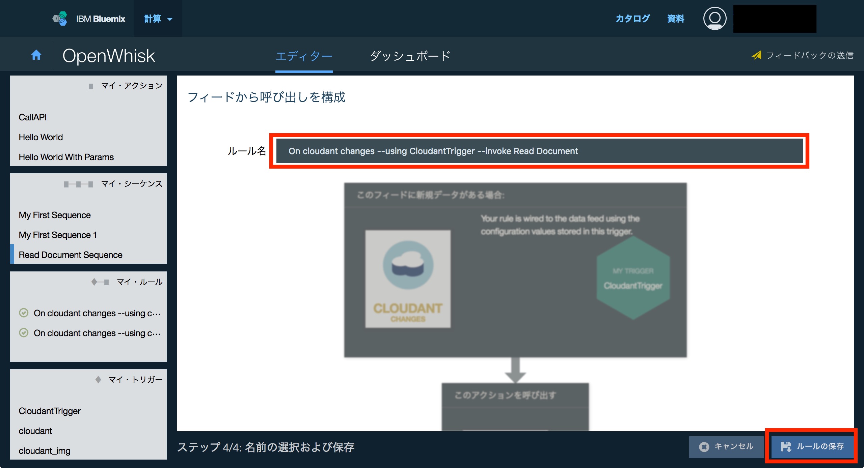Click the IBM Bluemix logo icon
864x468 pixels.
pos(60,19)
